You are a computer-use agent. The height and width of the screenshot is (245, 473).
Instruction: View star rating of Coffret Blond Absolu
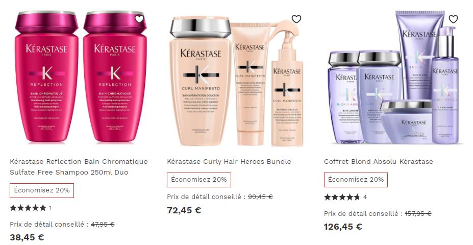coord(342,198)
